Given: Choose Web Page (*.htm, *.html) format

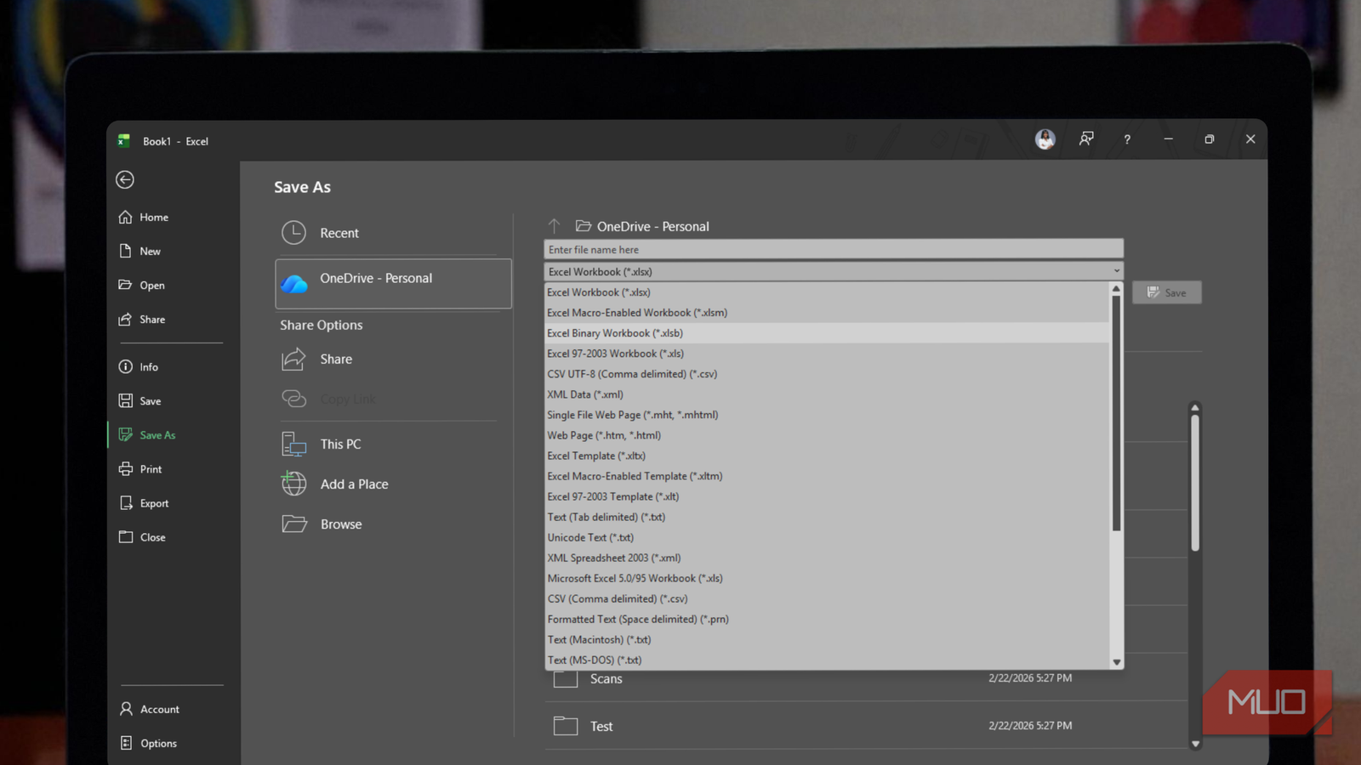Looking at the screenshot, I should pos(827,435).
